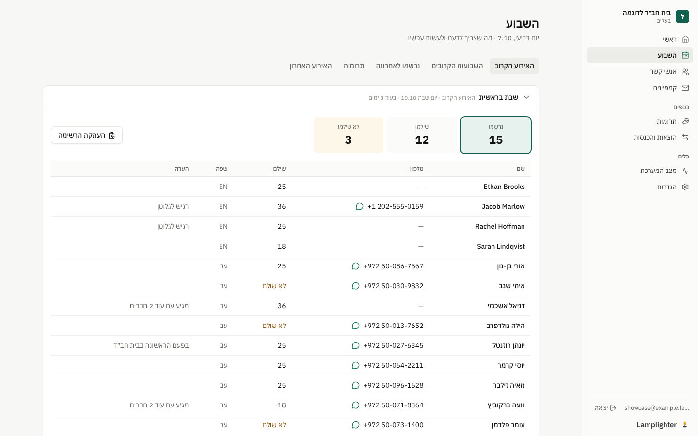
Task: Click the note בפעם הראשונה בבית חב״ד
Action: [x=151, y=345]
